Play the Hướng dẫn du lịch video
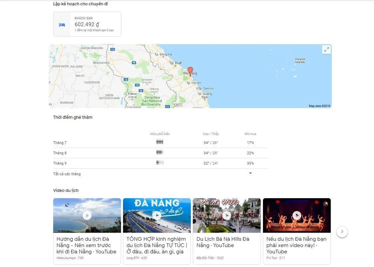Viewport: 374px width, 267px height. coord(87,215)
